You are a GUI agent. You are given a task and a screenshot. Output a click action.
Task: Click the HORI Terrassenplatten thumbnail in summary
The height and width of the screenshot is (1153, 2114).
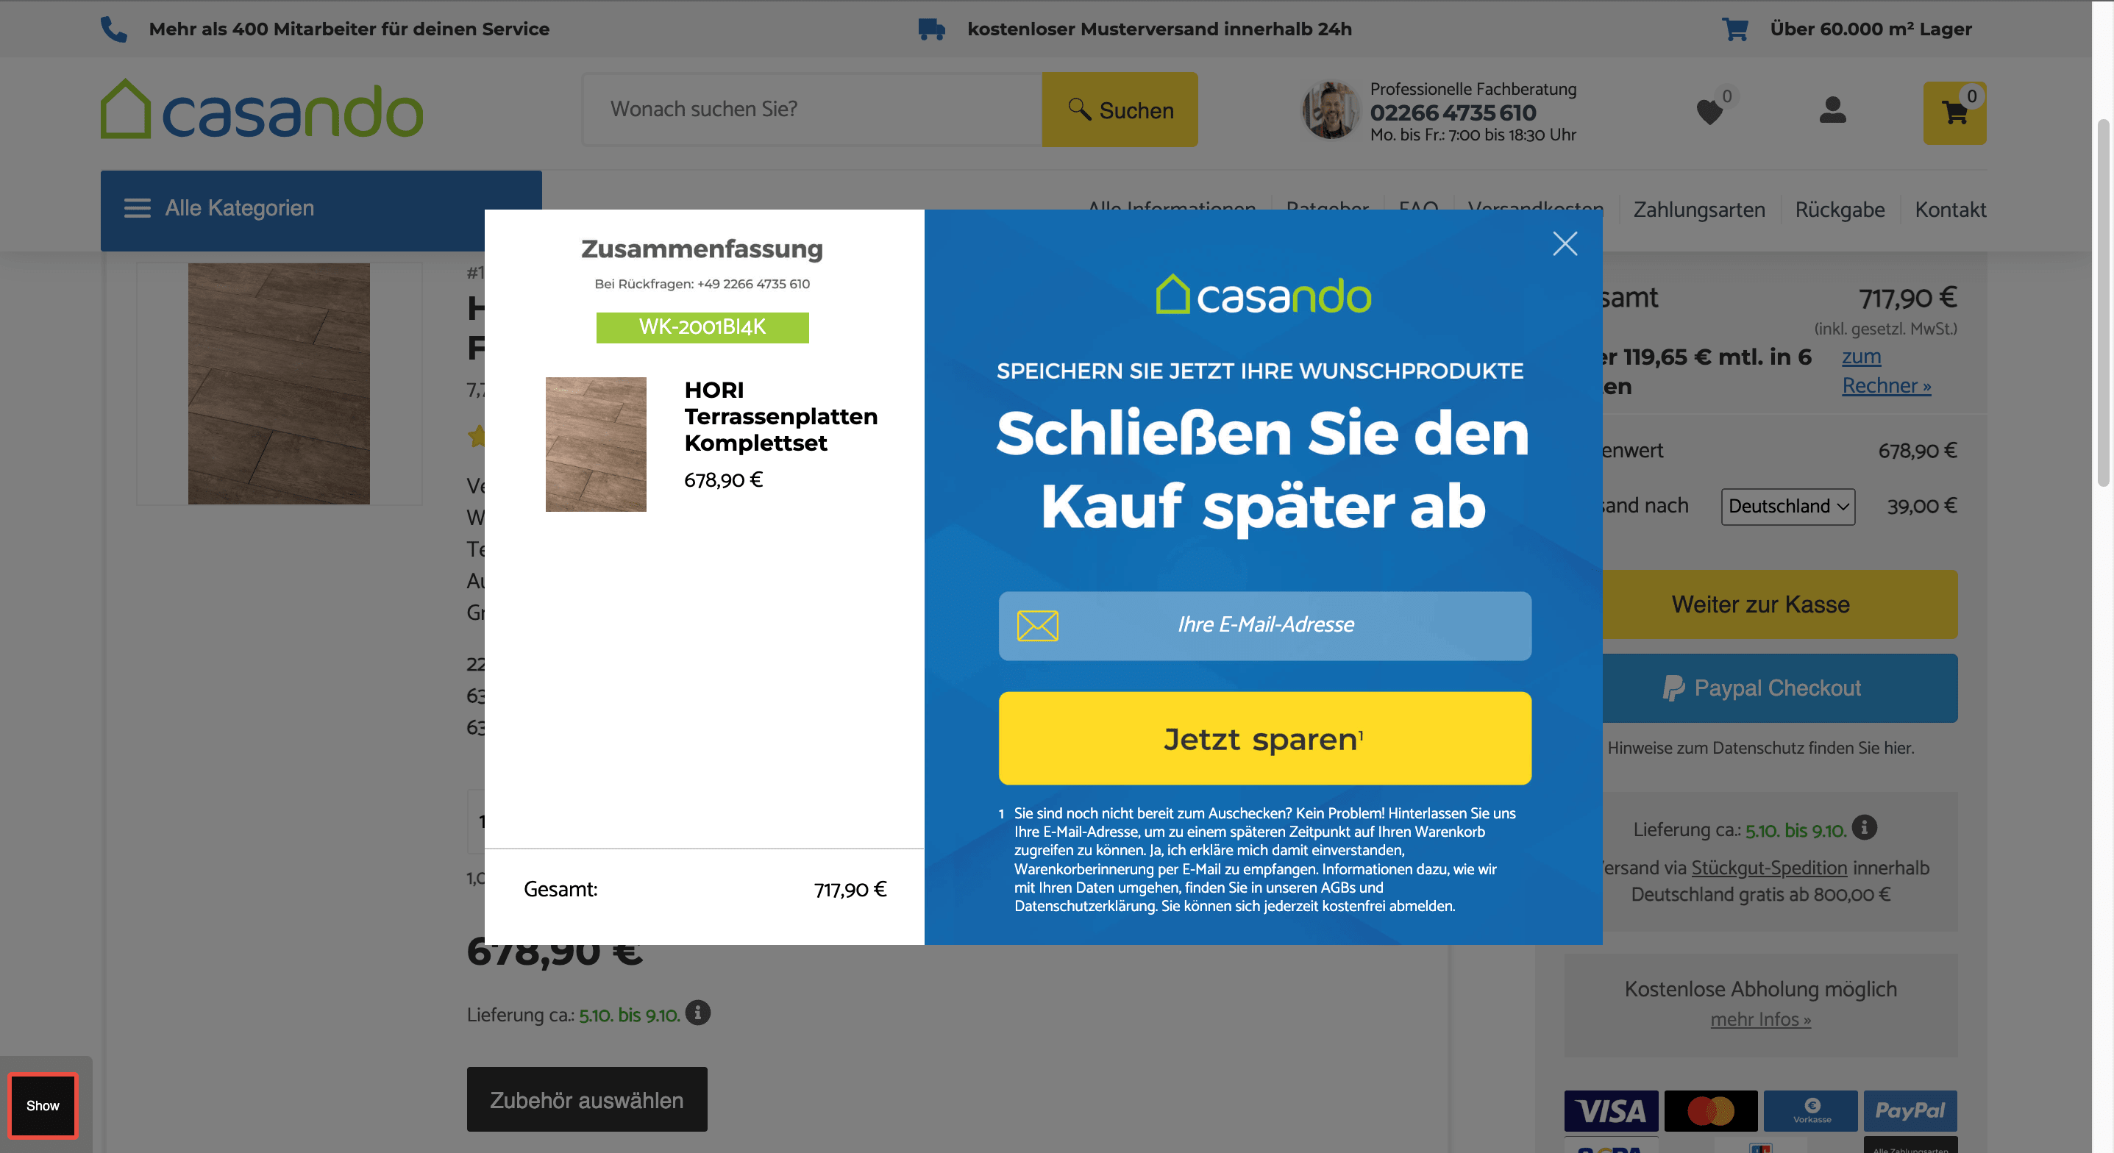coord(595,445)
